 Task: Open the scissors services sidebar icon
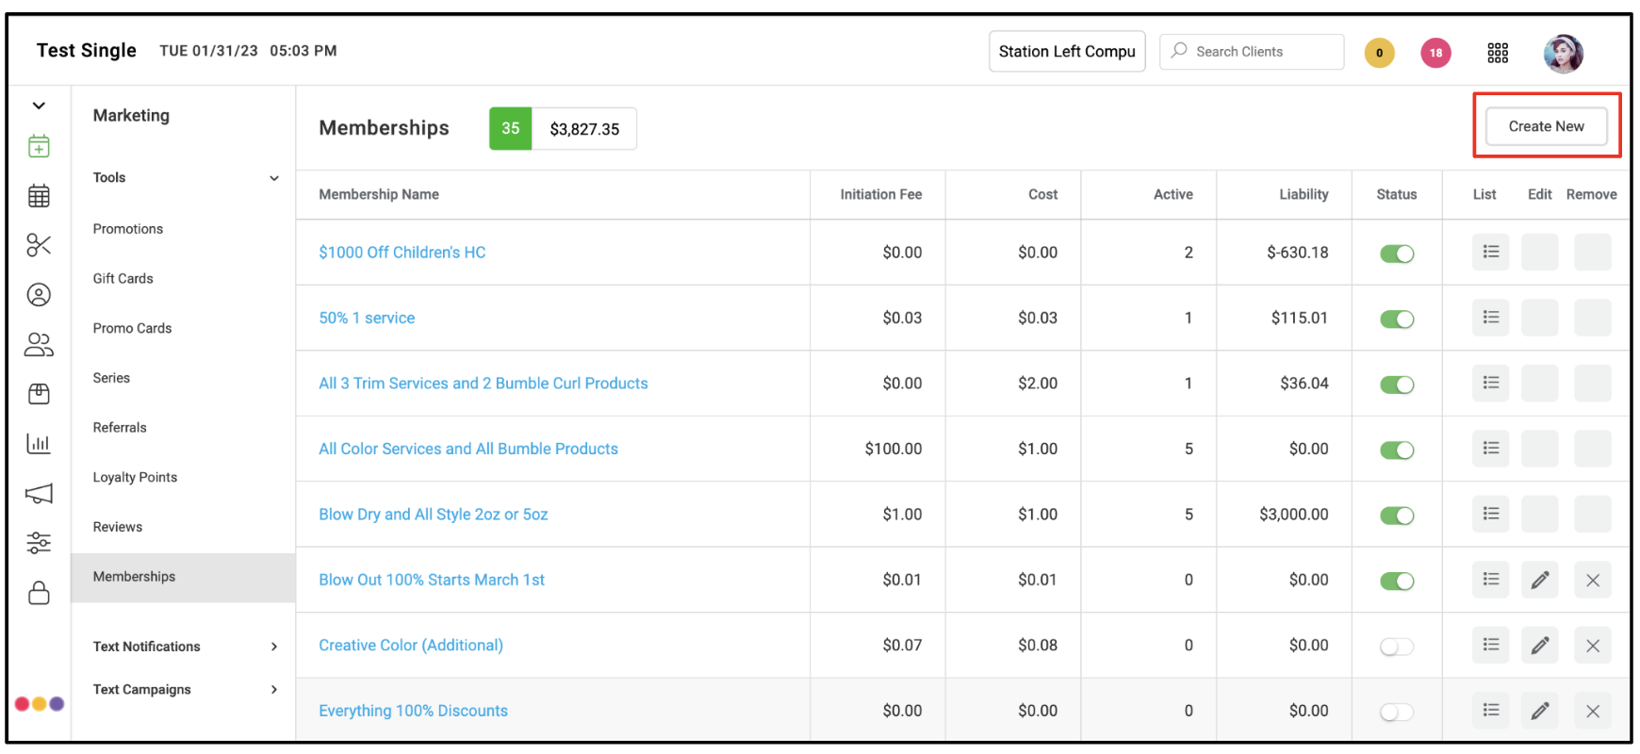pyautogui.click(x=39, y=245)
